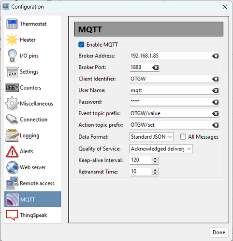Clear the Broker Port value
Screen dimensions: 233x241
(155, 67)
